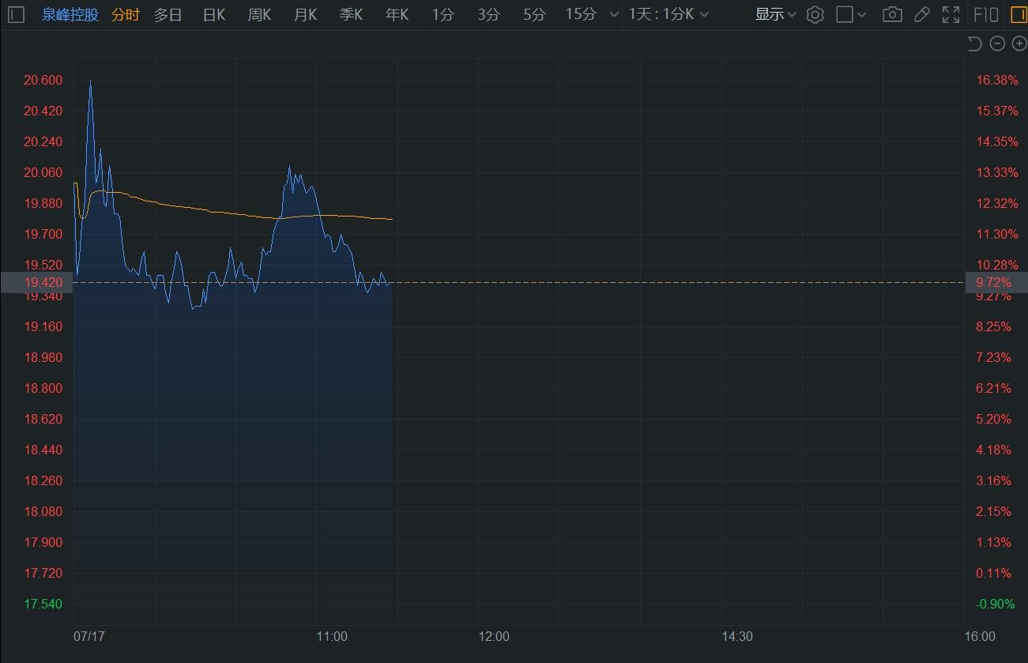
Task: Enter fullscreen chart mode
Action: (951, 14)
